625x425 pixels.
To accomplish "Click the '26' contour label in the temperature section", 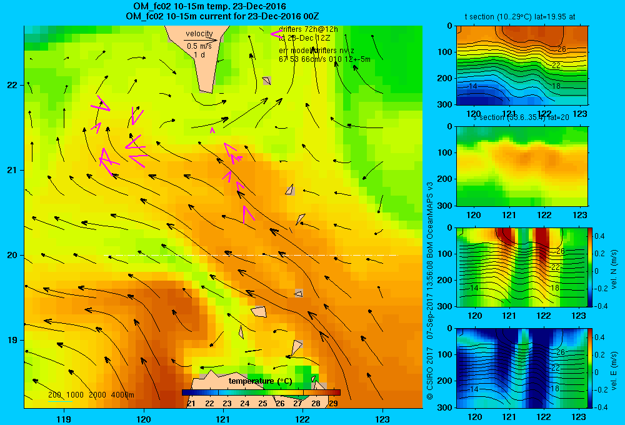I will (561, 49).
